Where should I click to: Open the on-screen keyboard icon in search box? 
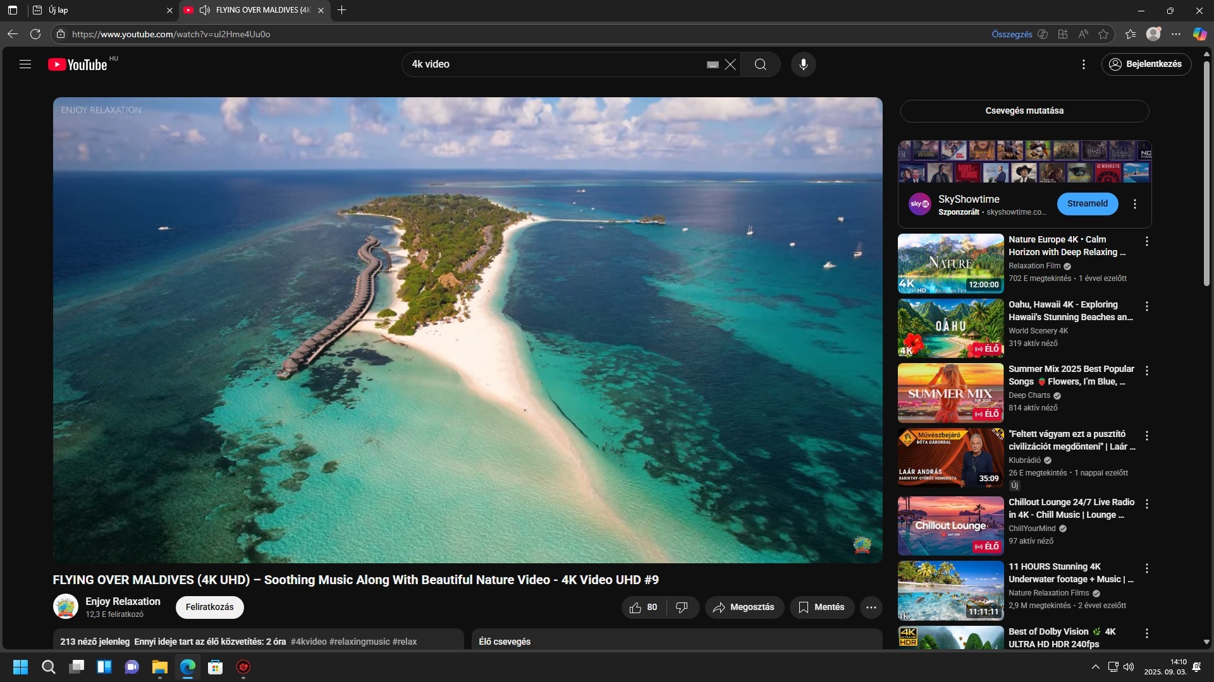pyautogui.click(x=713, y=64)
